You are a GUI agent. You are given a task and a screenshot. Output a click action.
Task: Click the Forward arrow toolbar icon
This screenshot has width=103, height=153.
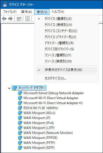[10, 19]
